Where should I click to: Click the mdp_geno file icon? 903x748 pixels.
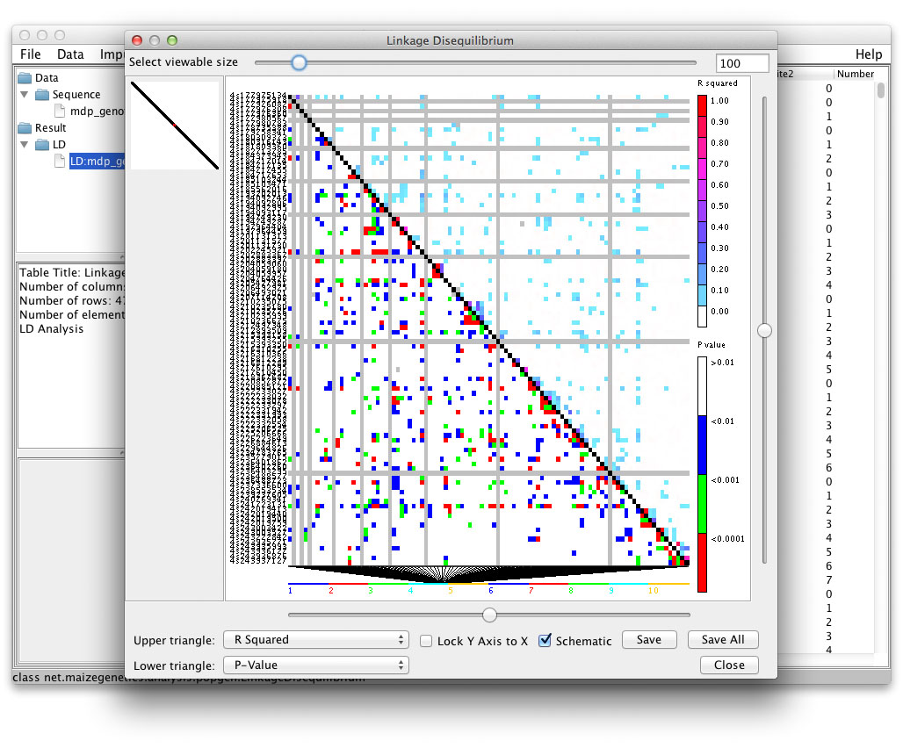pyautogui.click(x=60, y=111)
